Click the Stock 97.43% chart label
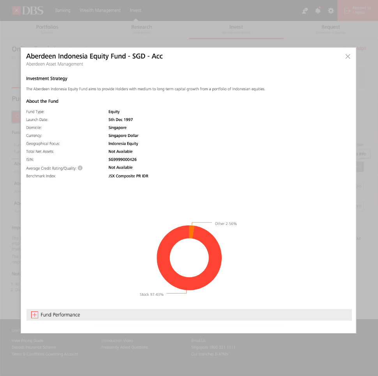The image size is (378, 376). [x=152, y=294]
